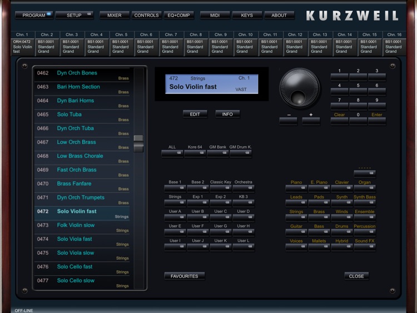Open the ABOUT page

pyautogui.click(x=279, y=15)
